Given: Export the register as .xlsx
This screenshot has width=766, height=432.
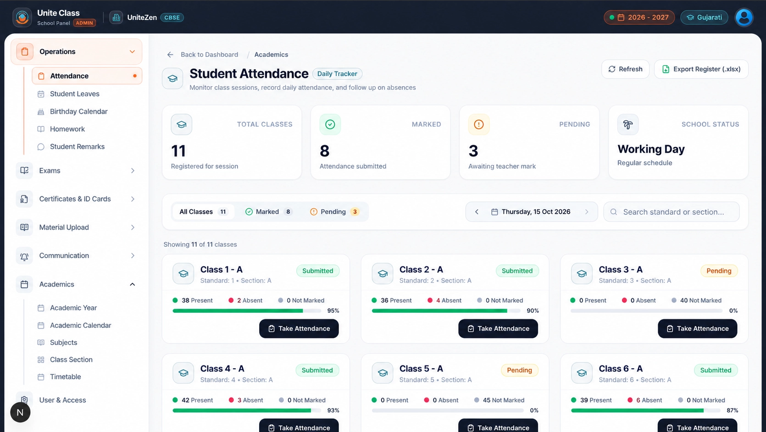Looking at the screenshot, I should (x=701, y=69).
